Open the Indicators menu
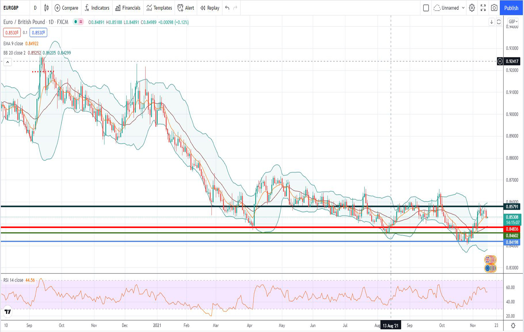 click(97, 8)
